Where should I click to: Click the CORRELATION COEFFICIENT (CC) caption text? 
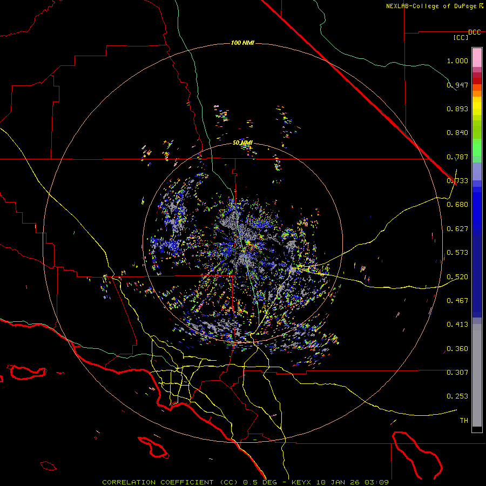tap(171, 482)
